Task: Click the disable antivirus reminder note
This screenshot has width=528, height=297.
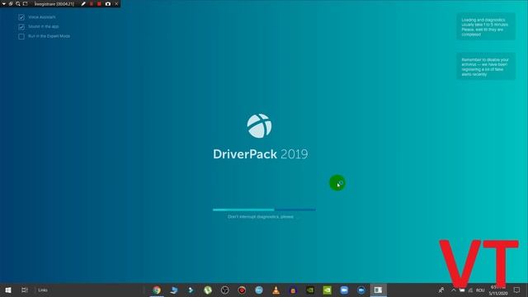Action: click(x=486, y=66)
